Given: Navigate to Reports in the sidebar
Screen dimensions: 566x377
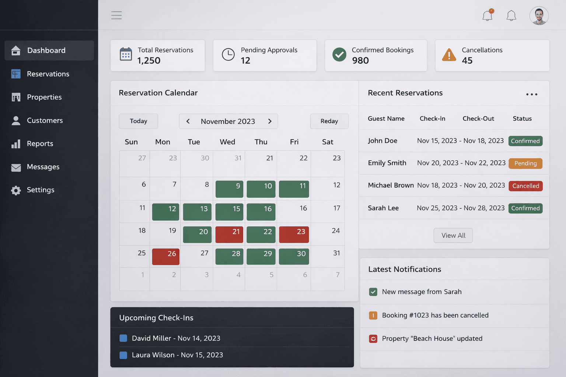Looking at the screenshot, I should (40, 144).
